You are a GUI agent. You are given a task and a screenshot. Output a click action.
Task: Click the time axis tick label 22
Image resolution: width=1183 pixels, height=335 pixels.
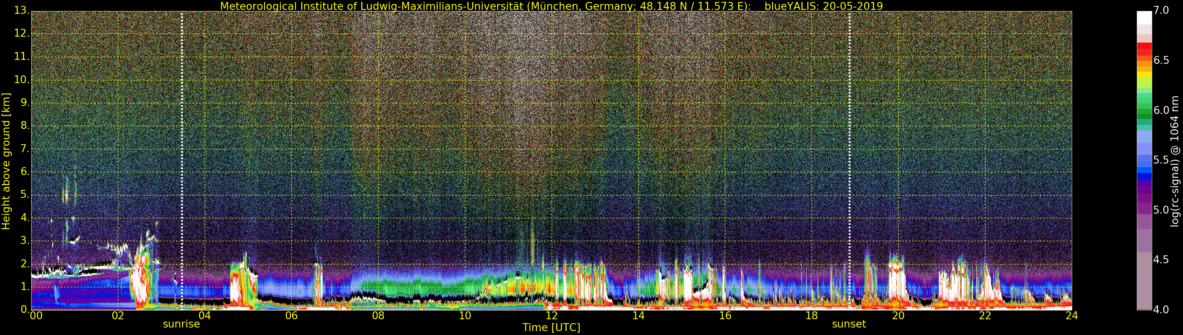[x=985, y=315]
